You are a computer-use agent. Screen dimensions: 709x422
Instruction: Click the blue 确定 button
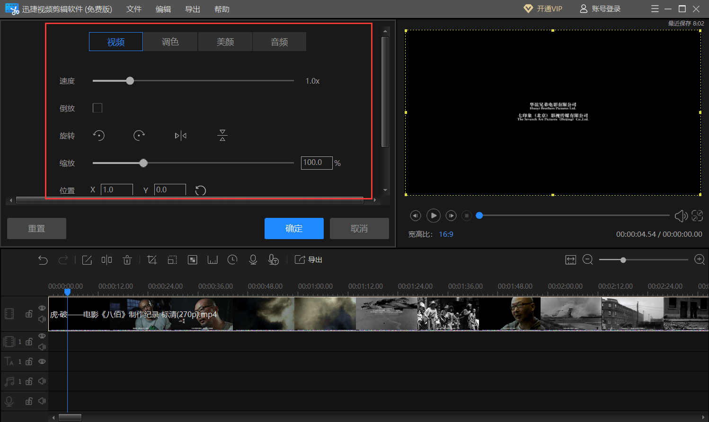pos(294,229)
